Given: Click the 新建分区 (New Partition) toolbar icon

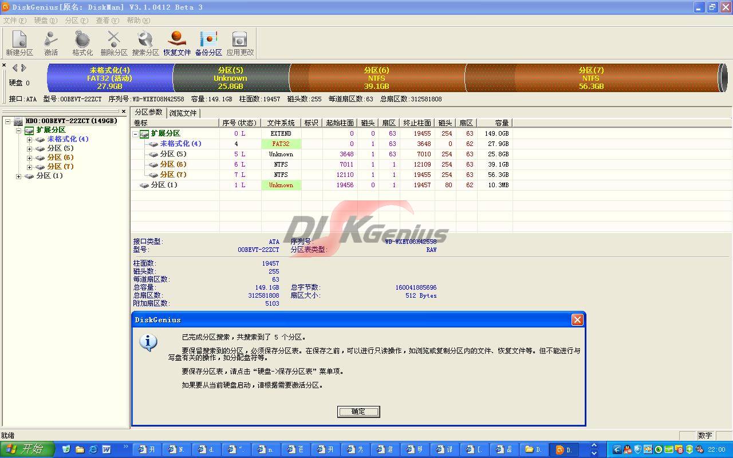Looking at the screenshot, I should 19,43.
